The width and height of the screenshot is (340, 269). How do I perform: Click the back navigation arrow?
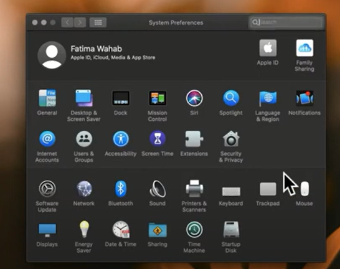click(x=67, y=22)
